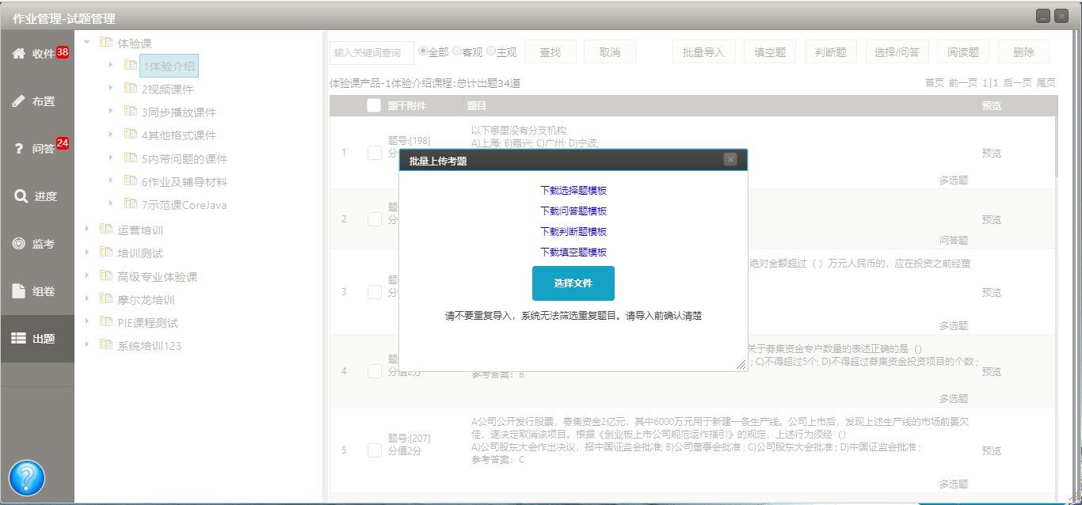Click the target icon for 监考
This screenshot has height=505, width=1082.
click(18, 244)
